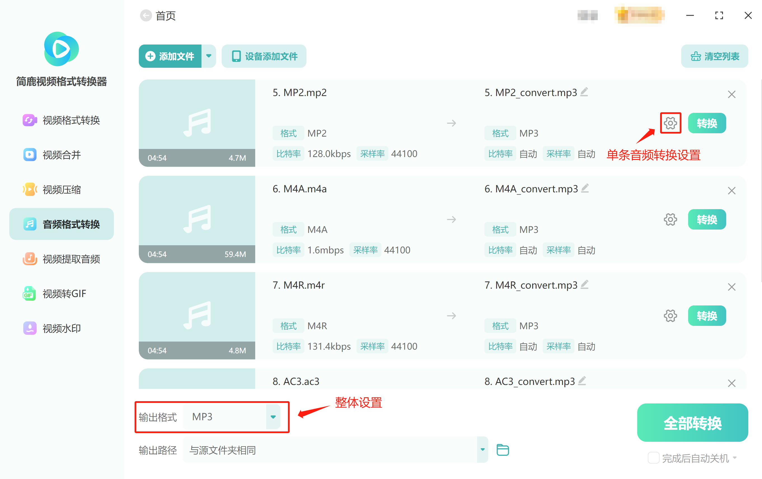Click 清空列表 to clear the list
762x479 pixels.
point(714,56)
